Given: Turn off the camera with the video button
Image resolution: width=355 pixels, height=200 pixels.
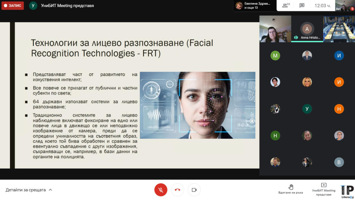Looking at the screenshot, I should coord(194,190).
